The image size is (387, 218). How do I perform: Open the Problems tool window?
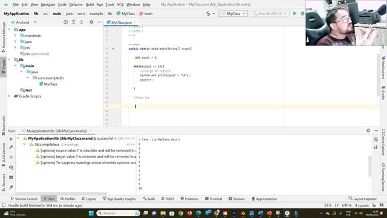[189, 199]
